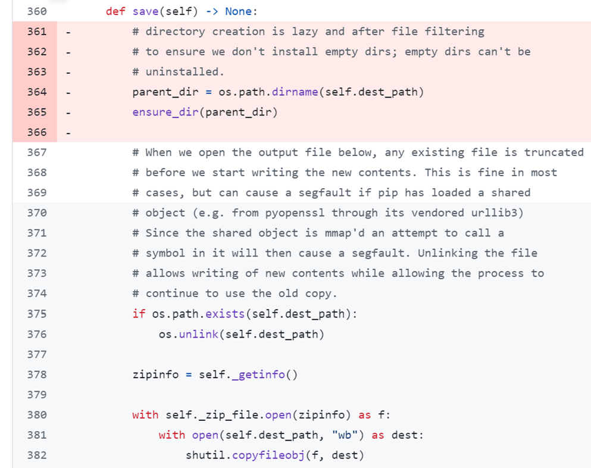This screenshot has width=591, height=468.
Task: Click the "wb" string literal
Action: click(x=345, y=435)
